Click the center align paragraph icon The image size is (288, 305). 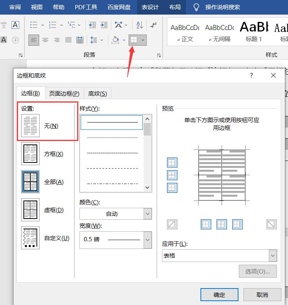tap(45, 40)
